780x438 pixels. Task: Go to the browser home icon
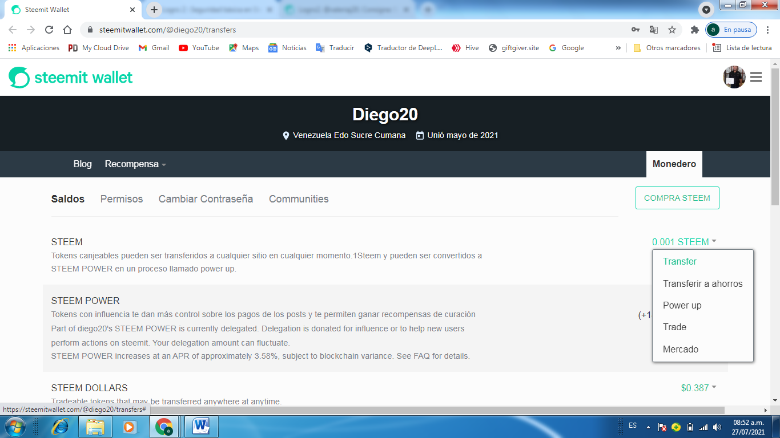[x=67, y=30]
